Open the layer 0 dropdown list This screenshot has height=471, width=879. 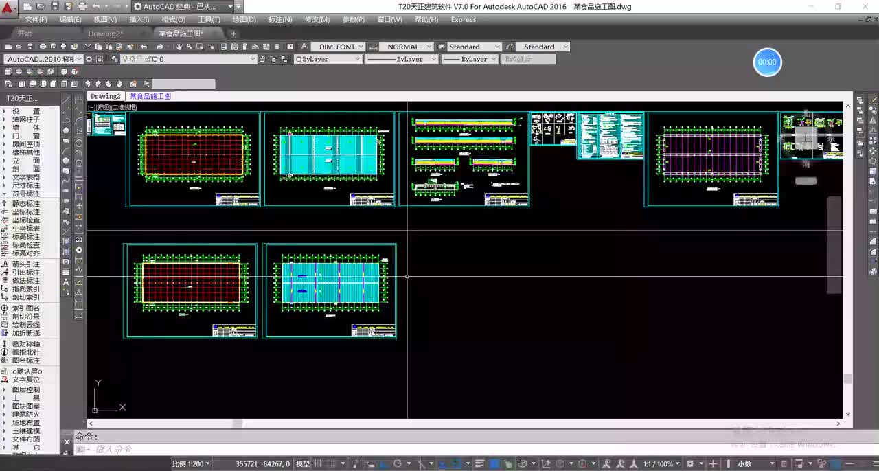click(x=188, y=59)
